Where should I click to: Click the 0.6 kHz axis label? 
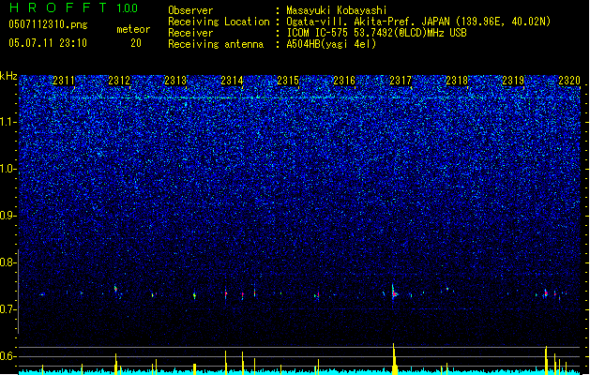[8, 356]
